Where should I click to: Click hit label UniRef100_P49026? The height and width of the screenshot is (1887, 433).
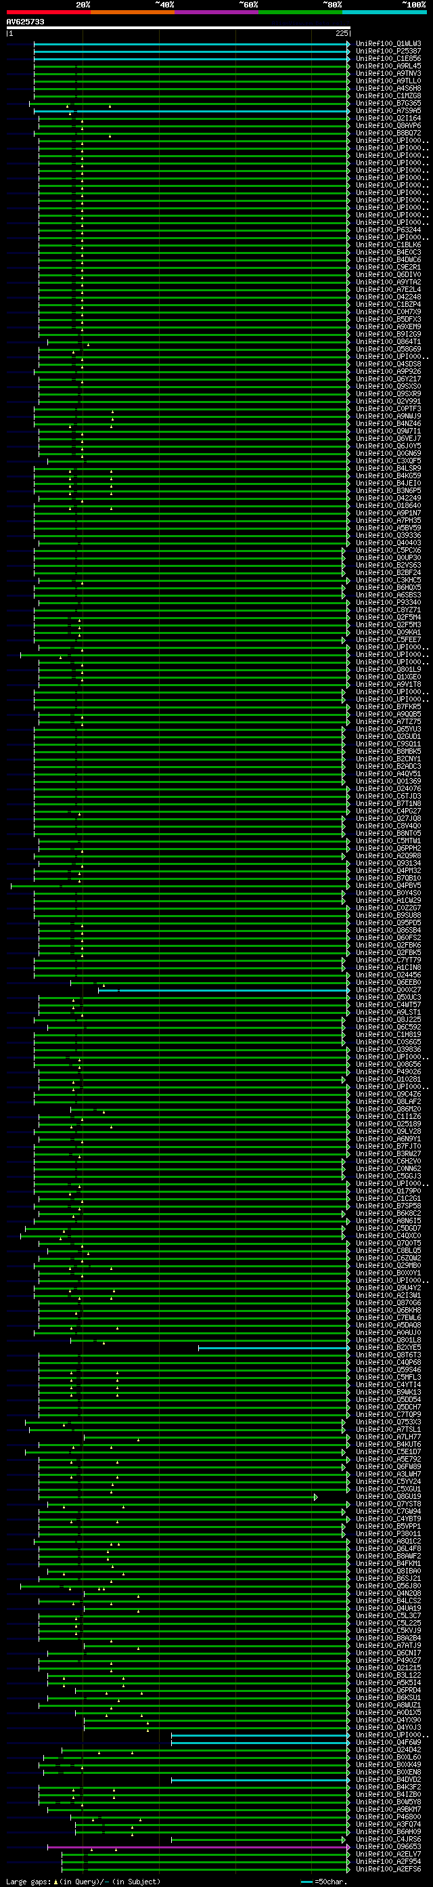click(388, 1072)
